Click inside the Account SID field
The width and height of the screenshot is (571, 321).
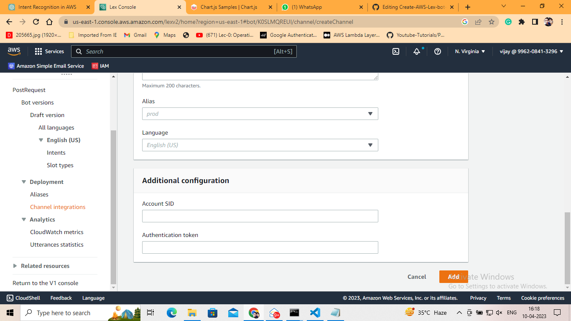coord(260,216)
